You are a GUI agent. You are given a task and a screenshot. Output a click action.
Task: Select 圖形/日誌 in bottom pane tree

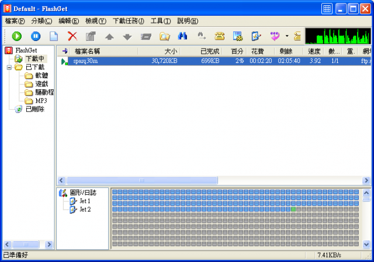click(83, 193)
